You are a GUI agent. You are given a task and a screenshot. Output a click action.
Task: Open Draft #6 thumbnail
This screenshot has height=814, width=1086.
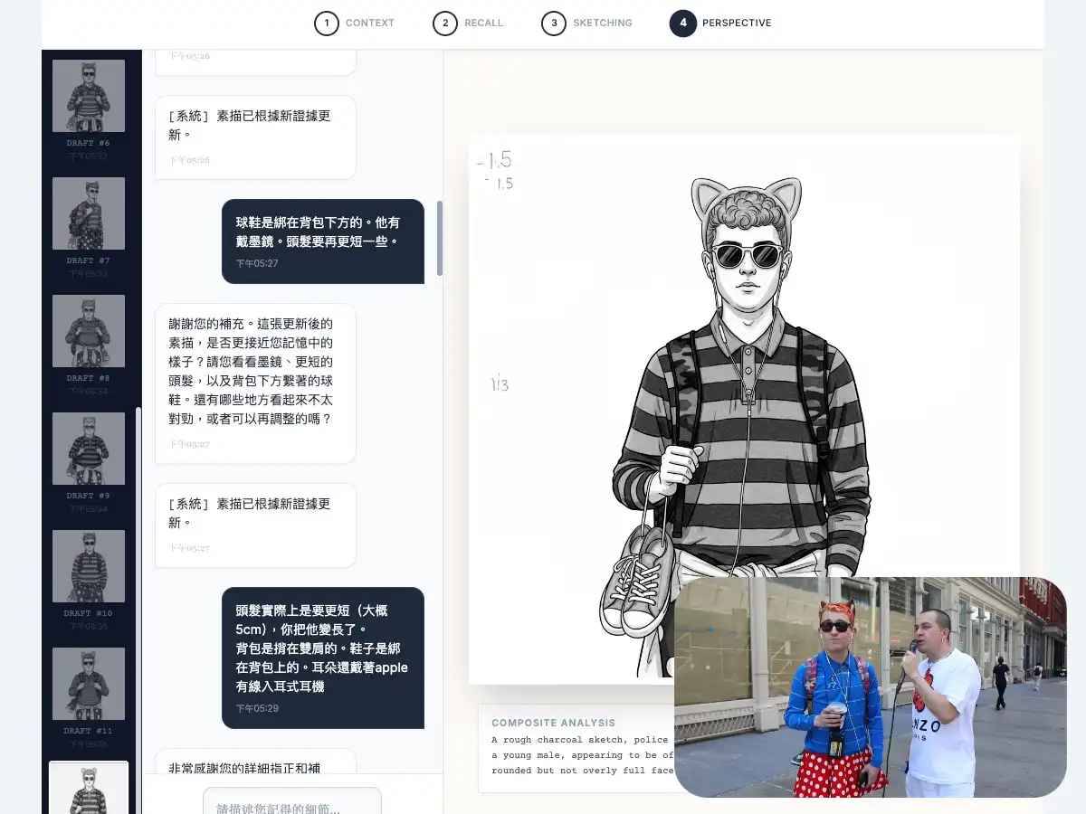[x=89, y=96]
